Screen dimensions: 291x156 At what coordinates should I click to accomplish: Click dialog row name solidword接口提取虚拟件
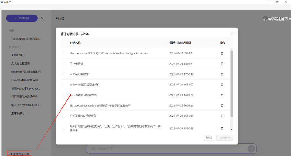point(85,84)
